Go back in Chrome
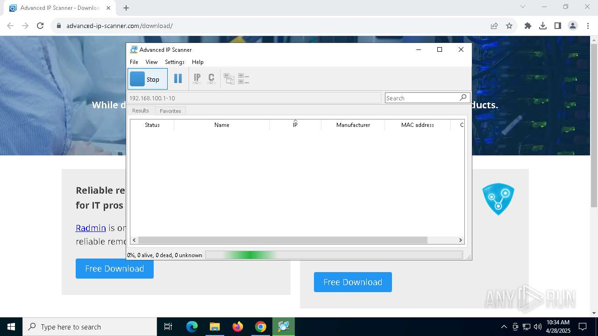The width and height of the screenshot is (598, 336). click(10, 26)
